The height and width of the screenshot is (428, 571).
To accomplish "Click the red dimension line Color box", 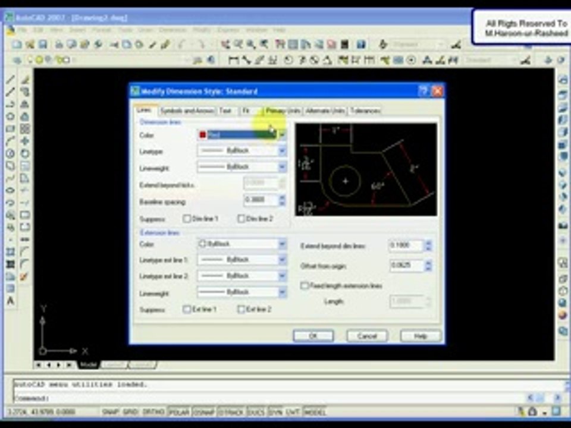I will pyautogui.click(x=242, y=135).
